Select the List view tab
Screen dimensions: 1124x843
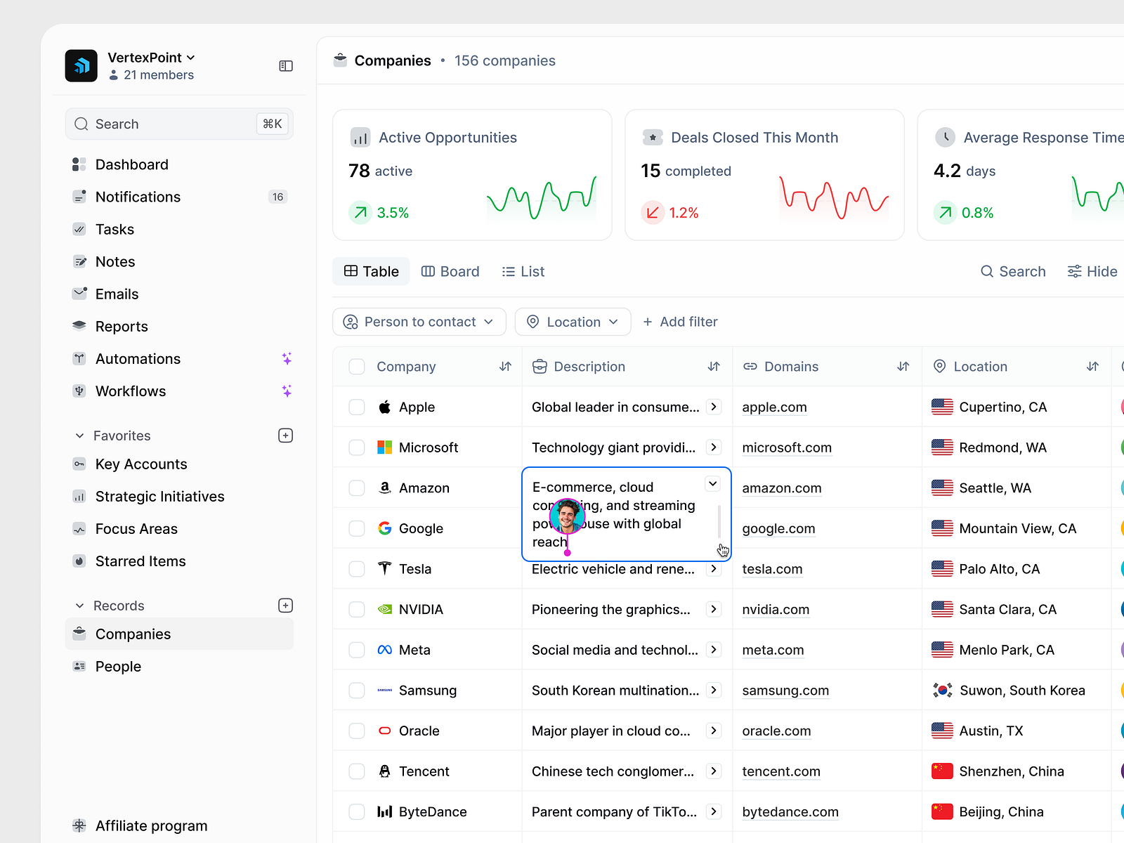coord(523,271)
